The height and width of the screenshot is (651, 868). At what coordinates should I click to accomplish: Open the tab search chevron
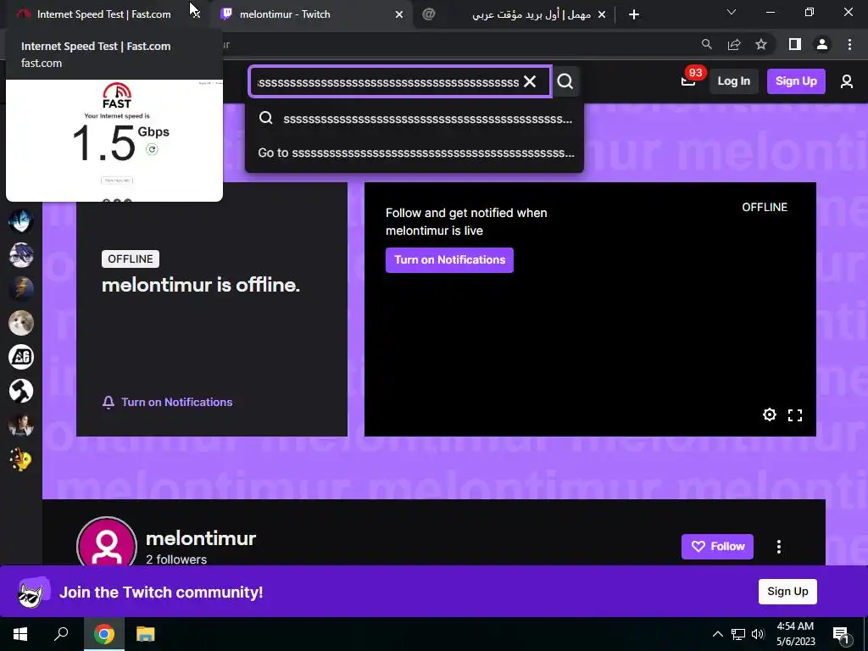732,12
